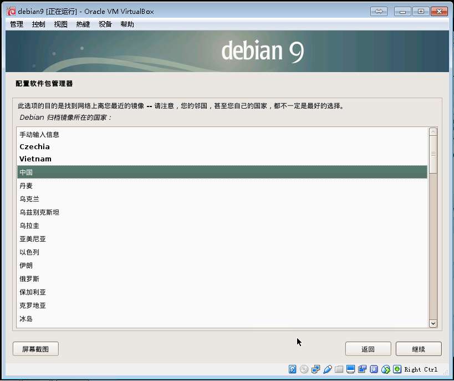This screenshot has height=381, width=454.
Task: Click the CPU virtualization status icon
Action: tap(374, 369)
